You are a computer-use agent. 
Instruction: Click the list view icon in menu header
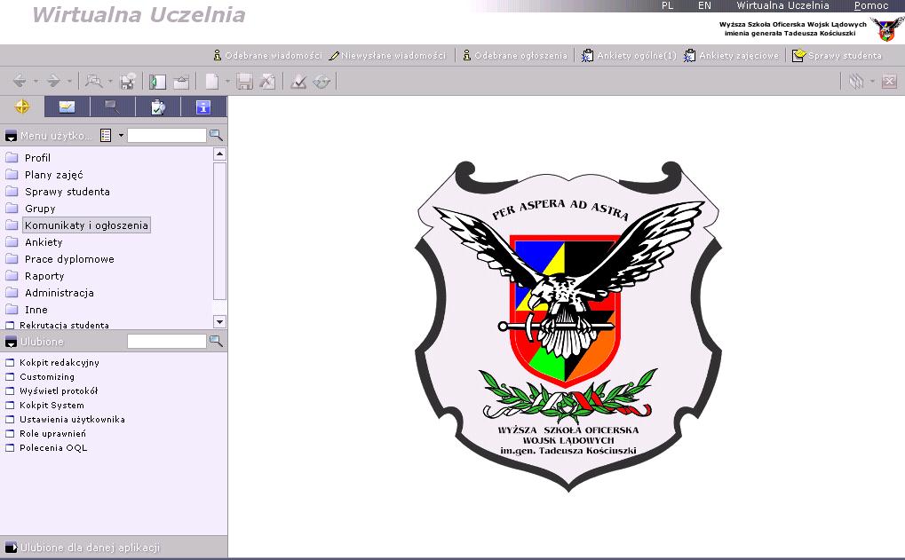click(x=106, y=136)
